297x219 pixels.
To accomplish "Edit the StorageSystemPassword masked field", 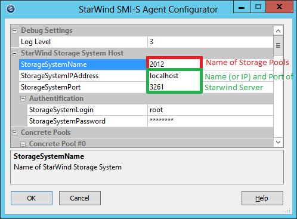I will 211,121.
